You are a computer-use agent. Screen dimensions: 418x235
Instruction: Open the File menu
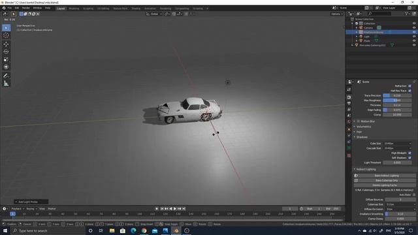pos(10,8)
